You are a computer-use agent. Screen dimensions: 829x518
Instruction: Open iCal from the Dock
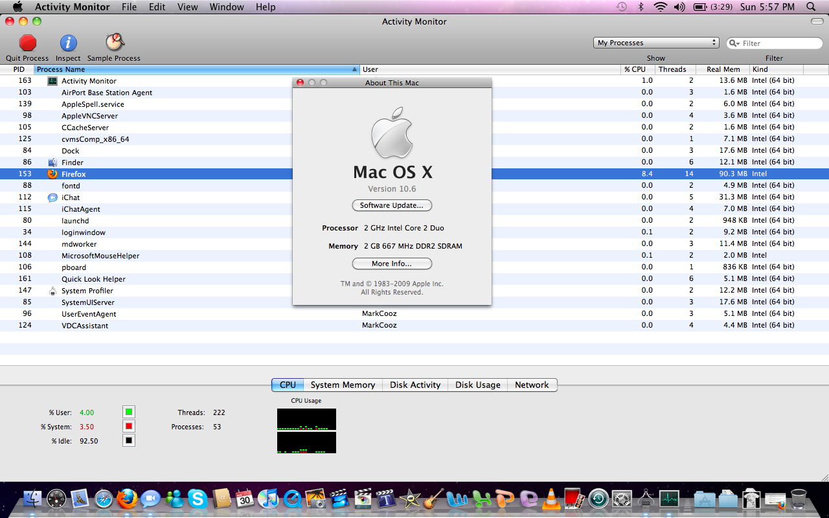(x=244, y=499)
